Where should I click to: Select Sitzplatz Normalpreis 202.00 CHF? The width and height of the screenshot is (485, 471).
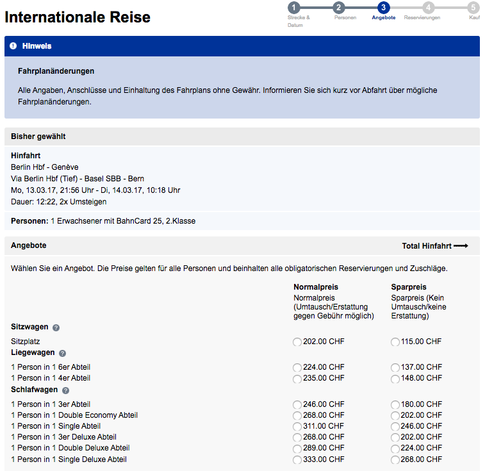click(297, 342)
